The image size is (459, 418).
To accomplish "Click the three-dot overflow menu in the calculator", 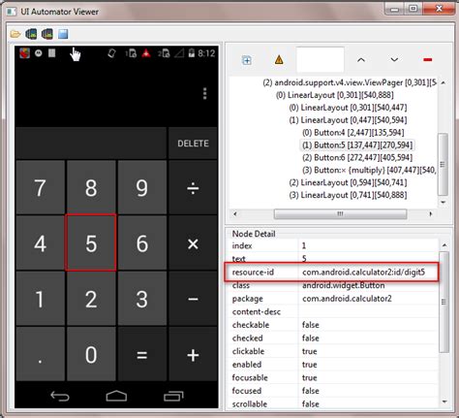I will [204, 93].
